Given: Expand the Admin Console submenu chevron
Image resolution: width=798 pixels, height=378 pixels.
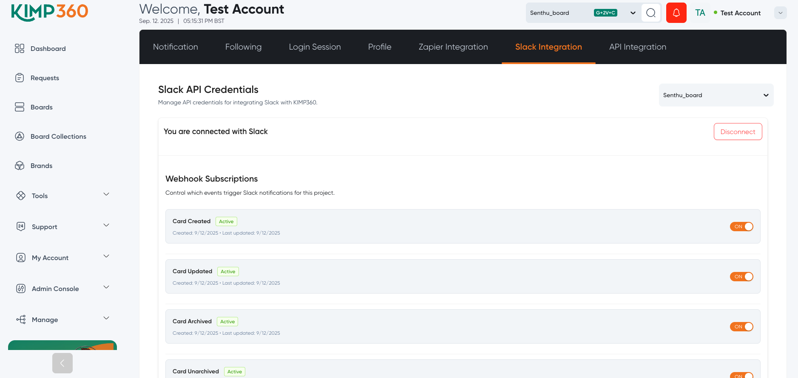Looking at the screenshot, I should (x=106, y=287).
